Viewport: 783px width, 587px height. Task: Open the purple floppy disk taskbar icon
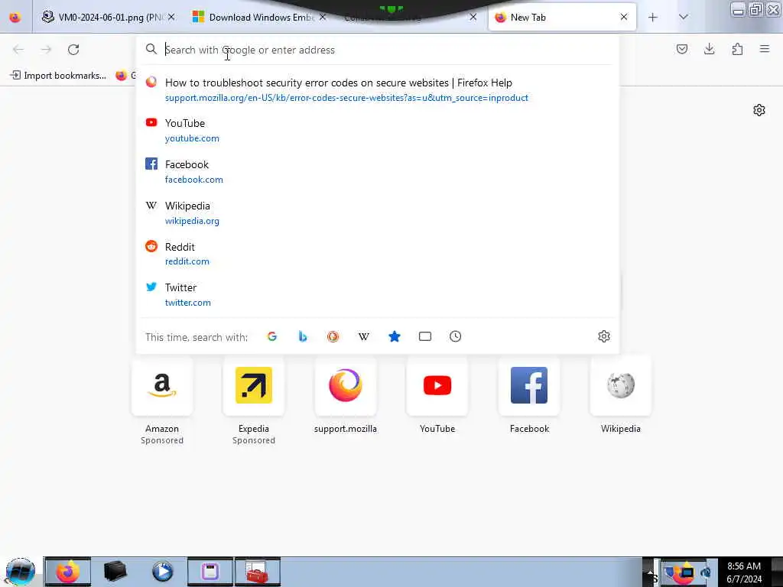coord(210,572)
